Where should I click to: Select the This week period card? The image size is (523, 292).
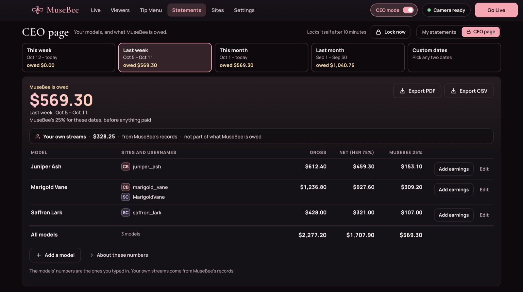(x=69, y=57)
